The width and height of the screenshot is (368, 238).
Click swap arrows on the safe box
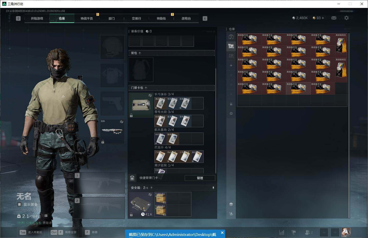point(150,195)
